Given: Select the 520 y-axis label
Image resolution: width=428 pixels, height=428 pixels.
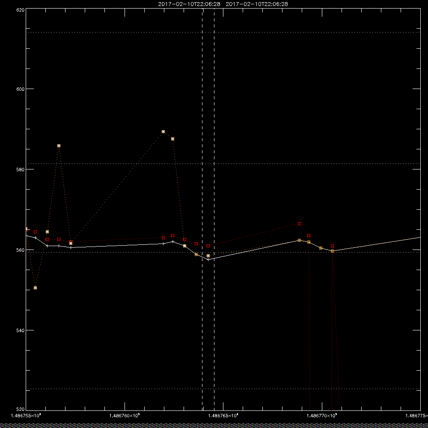Looking at the screenshot, I should pyautogui.click(x=21, y=410).
